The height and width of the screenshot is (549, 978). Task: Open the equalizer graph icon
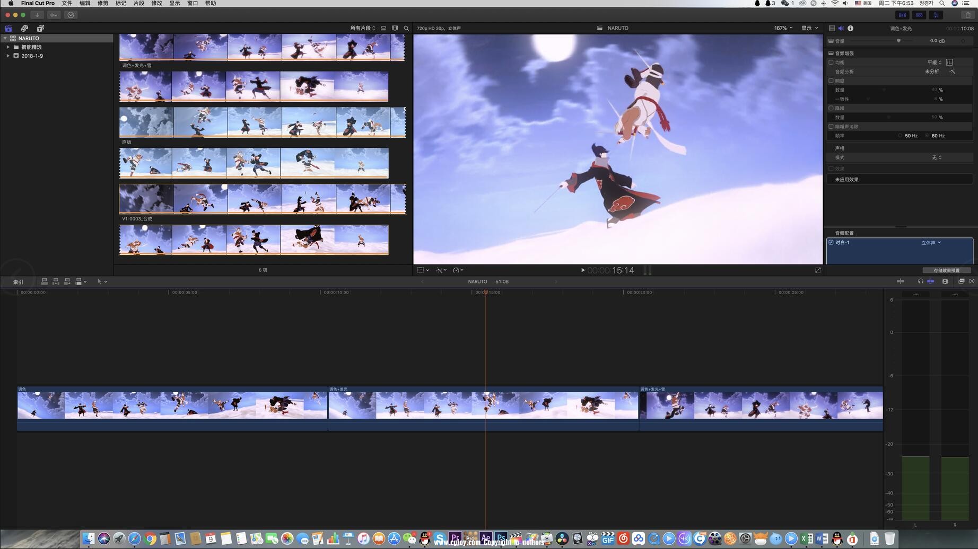coord(949,63)
